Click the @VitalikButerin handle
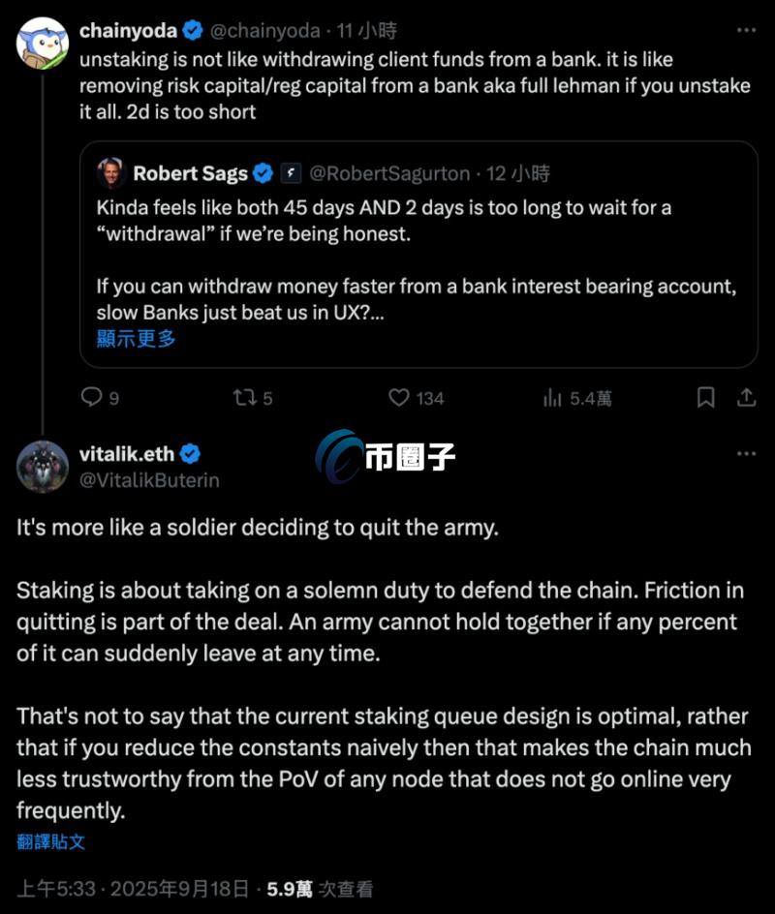 (x=149, y=480)
